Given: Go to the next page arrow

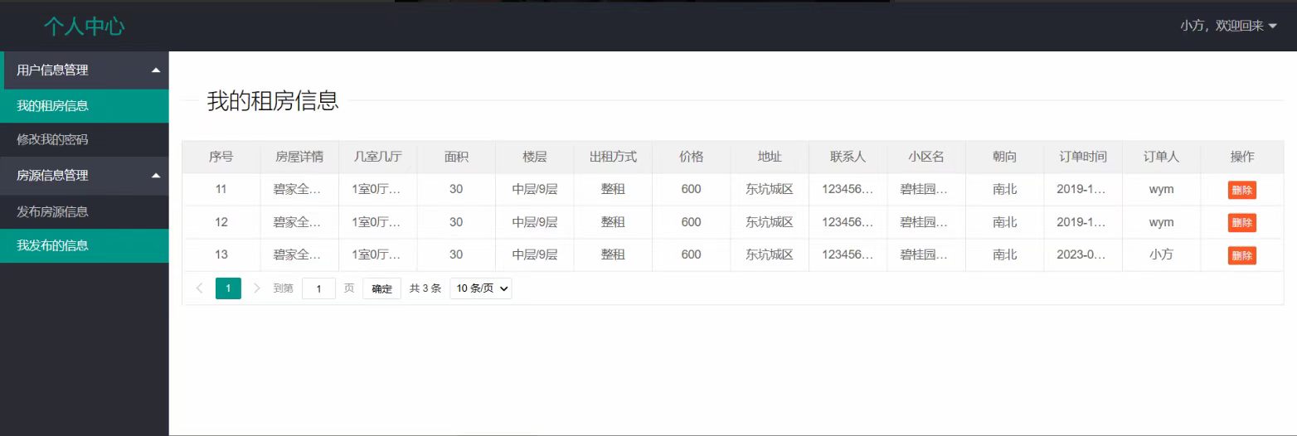Looking at the screenshot, I should pyautogui.click(x=256, y=288).
